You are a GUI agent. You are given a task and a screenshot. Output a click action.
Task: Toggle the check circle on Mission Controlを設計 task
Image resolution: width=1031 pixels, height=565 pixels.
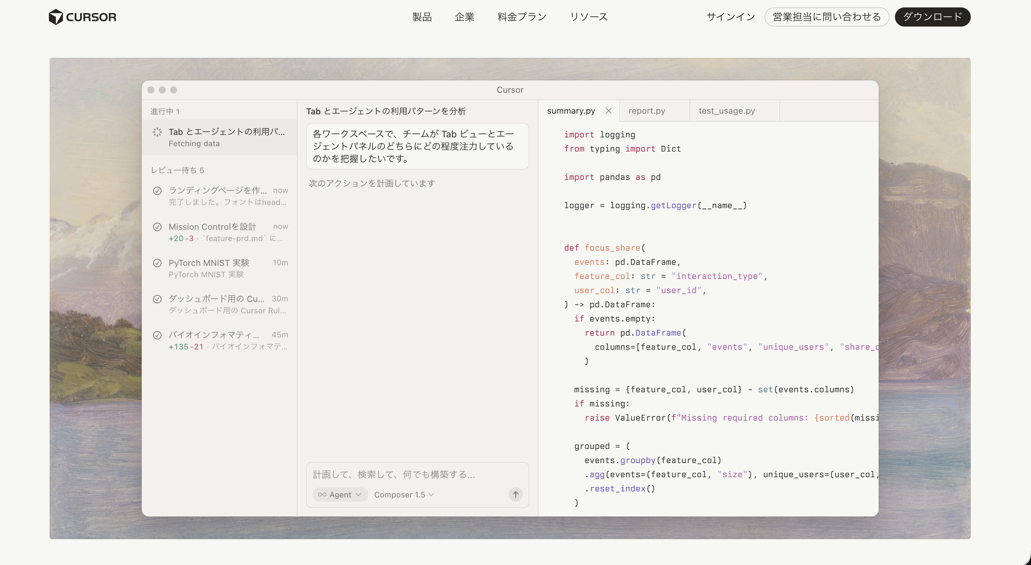tap(157, 227)
